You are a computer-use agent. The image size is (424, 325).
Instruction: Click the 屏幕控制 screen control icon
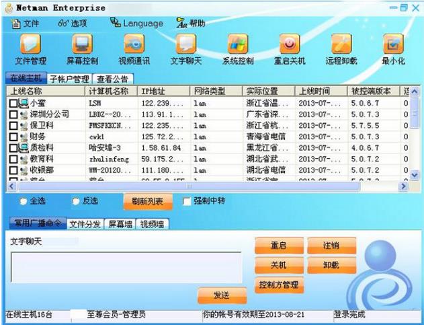[x=81, y=47]
